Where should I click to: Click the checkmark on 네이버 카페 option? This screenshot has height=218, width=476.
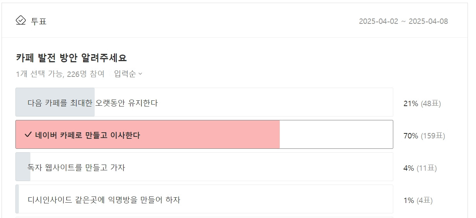(x=28, y=135)
